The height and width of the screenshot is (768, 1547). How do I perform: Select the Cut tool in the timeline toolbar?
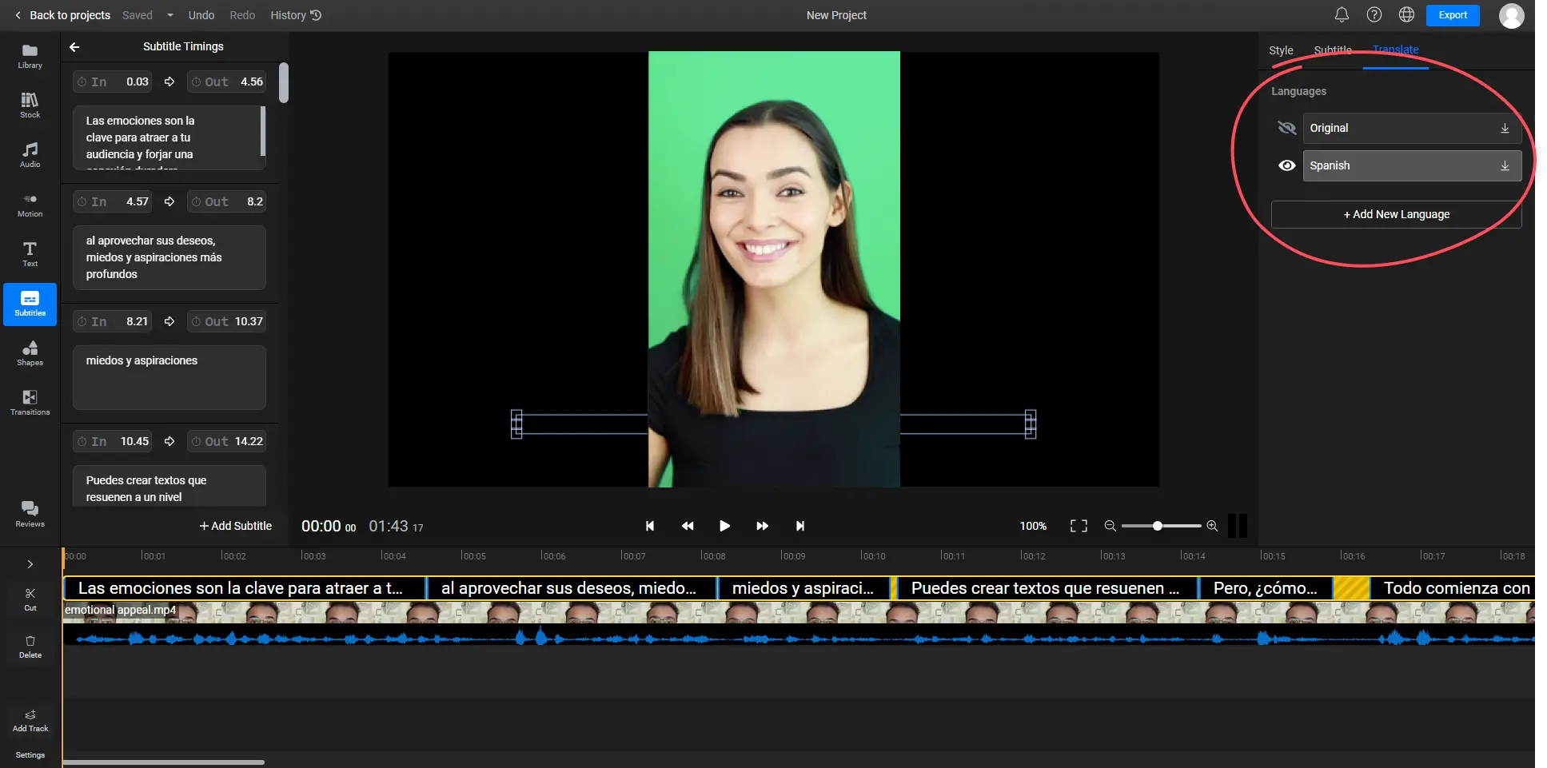coord(30,598)
